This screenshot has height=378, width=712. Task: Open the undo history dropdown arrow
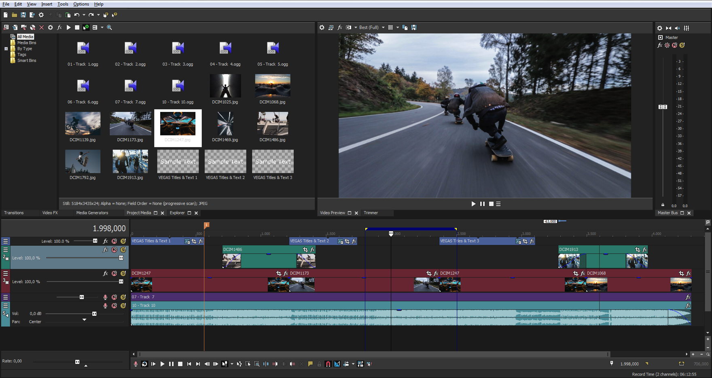coord(84,15)
